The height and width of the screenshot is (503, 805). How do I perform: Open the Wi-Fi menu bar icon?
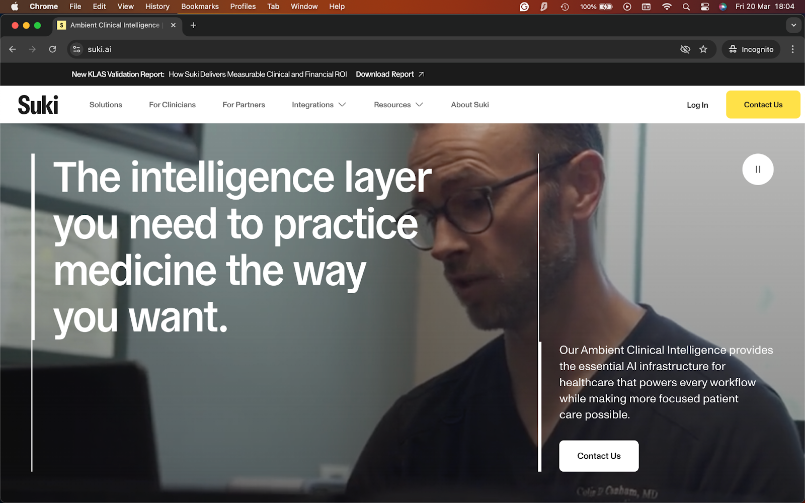pyautogui.click(x=667, y=7)
